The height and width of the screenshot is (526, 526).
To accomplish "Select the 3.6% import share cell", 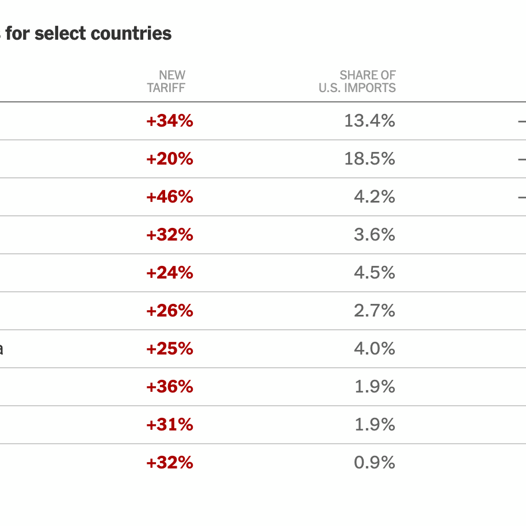I will pos(375,235).
